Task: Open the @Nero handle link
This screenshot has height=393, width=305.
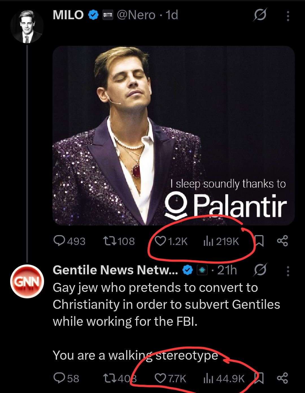Action: click(x=136, y=15)
